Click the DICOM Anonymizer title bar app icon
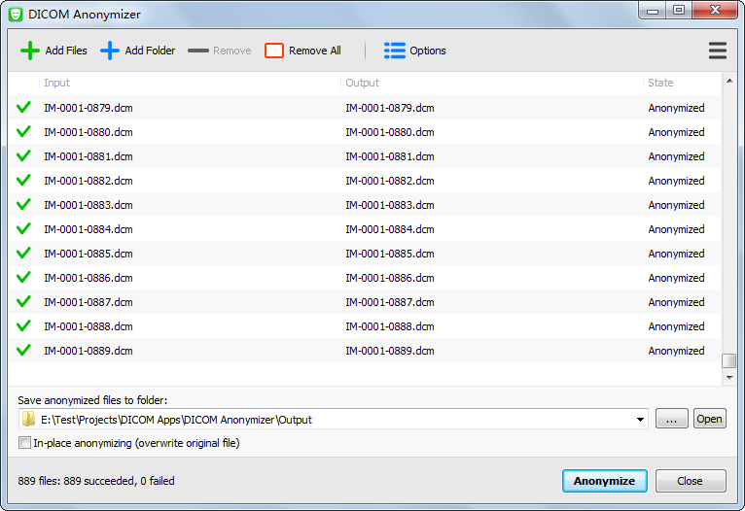The image size is (745, 511). click(x=16, y=14)
